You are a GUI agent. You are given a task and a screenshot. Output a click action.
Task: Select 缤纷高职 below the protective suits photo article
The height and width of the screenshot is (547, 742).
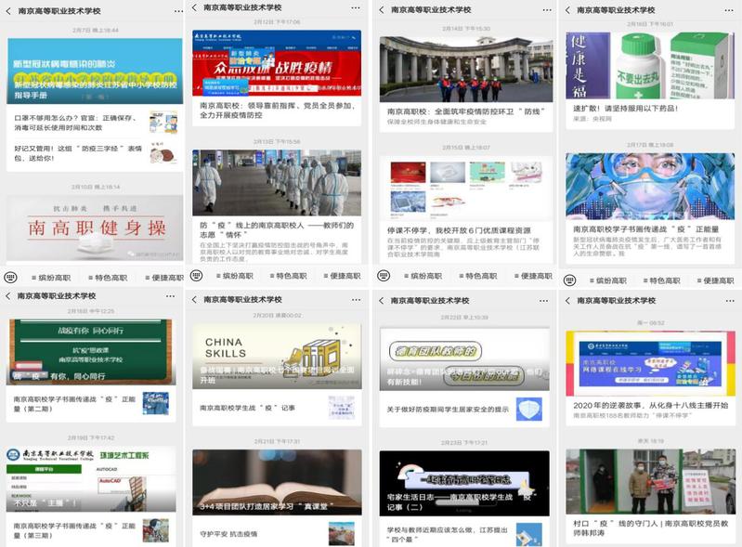(233, 276)
